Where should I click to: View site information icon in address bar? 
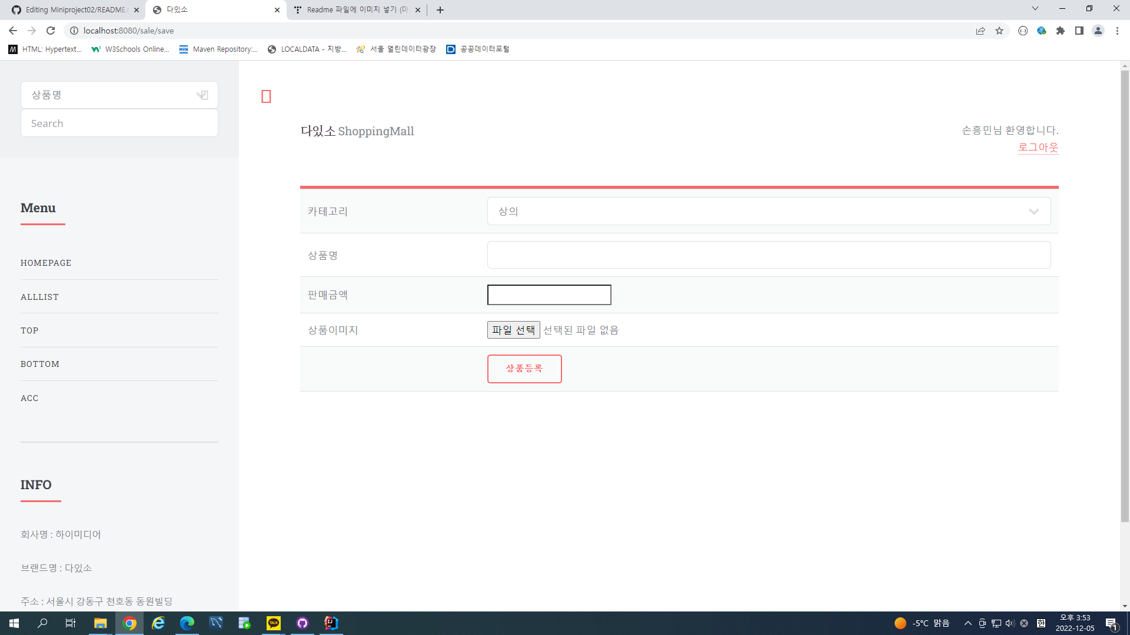[74, 31]
